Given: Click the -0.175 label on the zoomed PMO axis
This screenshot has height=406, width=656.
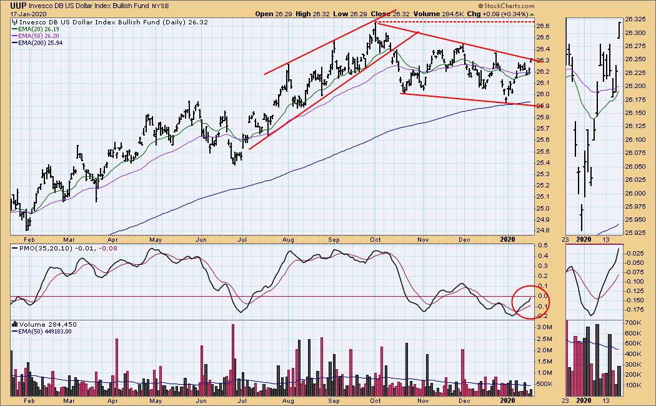Looking at the screenshot, I should (x=635, y=309).
